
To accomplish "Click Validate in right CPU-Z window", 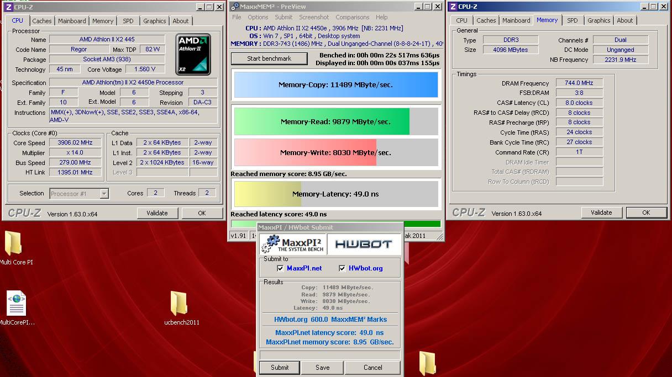I will coord(601,213).
